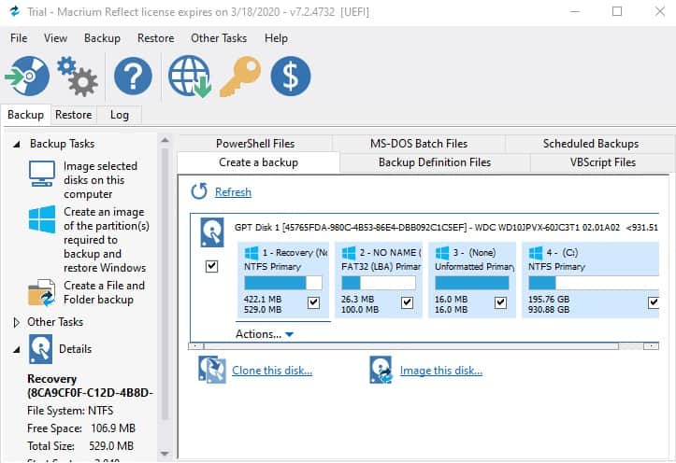Click the Clone this disk icon
Viewport: 676px width, 463px height.
pyautogui.click(x=211, y=370)
